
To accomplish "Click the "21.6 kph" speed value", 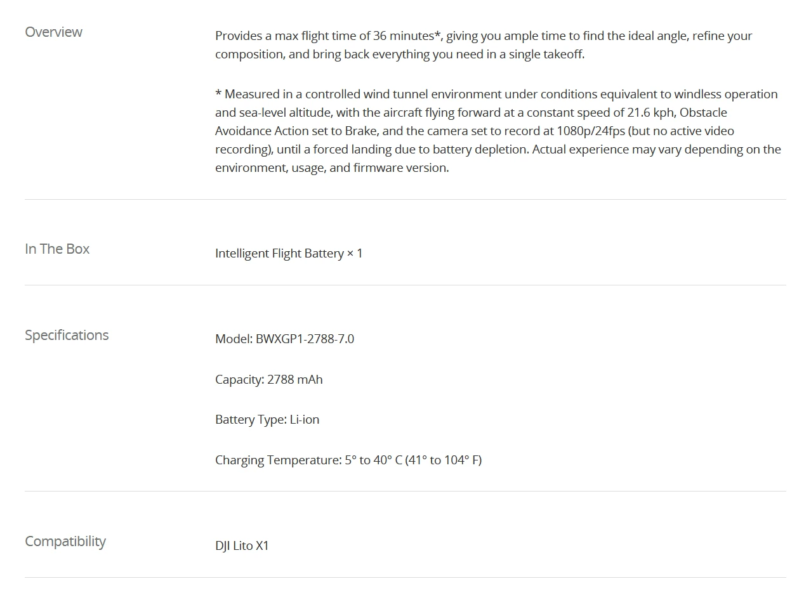I will tap(650, 113).
